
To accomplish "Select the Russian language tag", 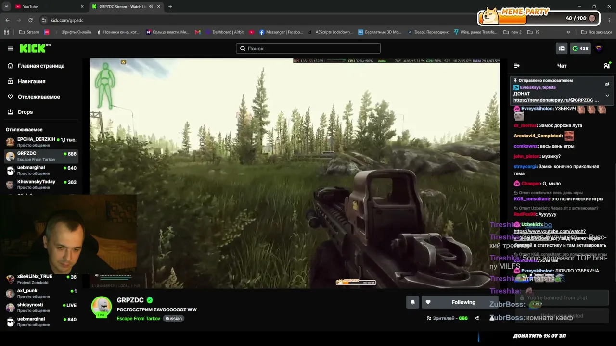I will (173, 319).
